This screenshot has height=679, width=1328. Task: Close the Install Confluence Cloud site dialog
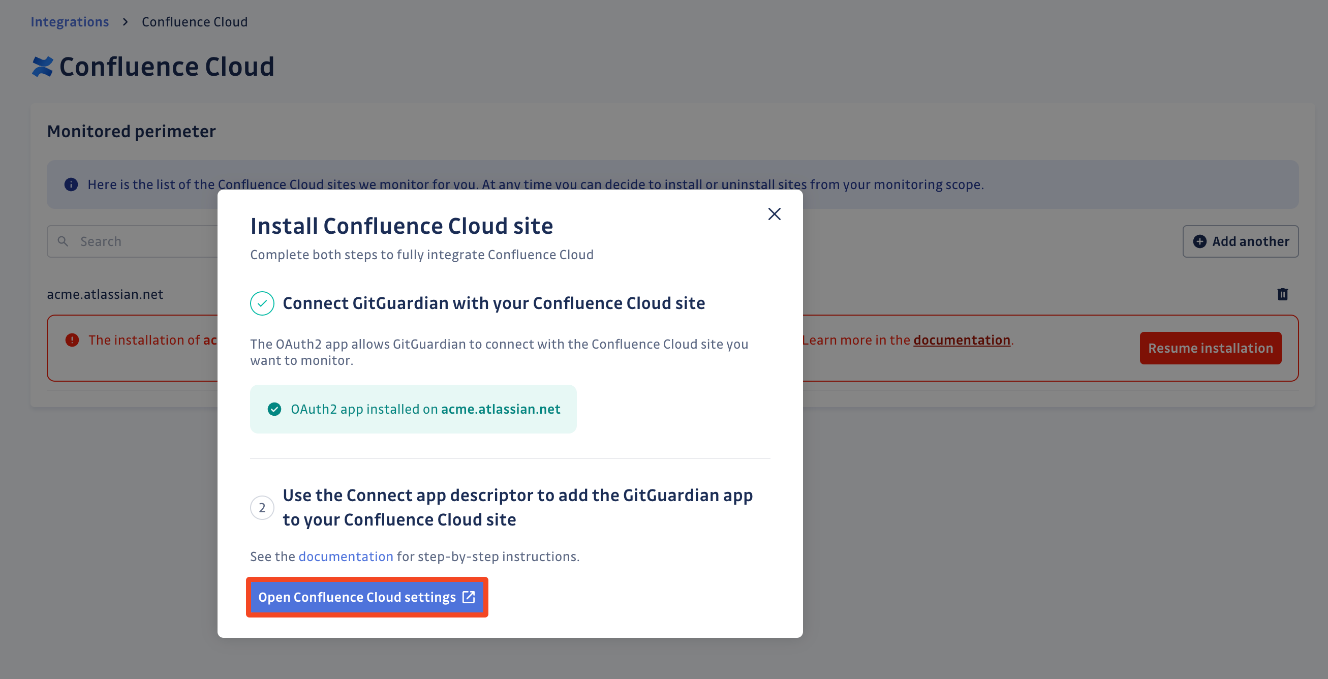pos(774,214)
